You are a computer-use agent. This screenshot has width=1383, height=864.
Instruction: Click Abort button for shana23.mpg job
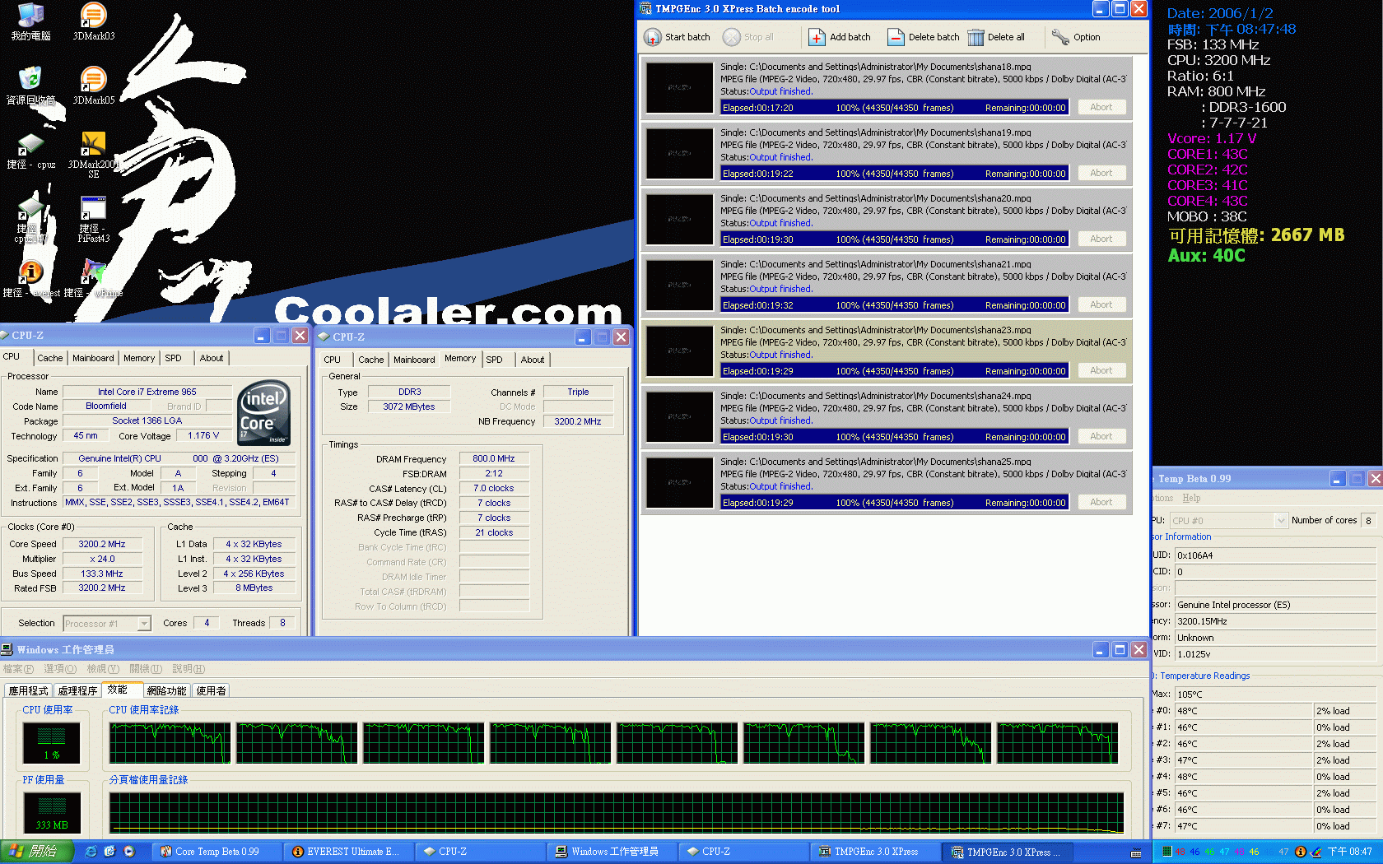tap(1101, 370)
